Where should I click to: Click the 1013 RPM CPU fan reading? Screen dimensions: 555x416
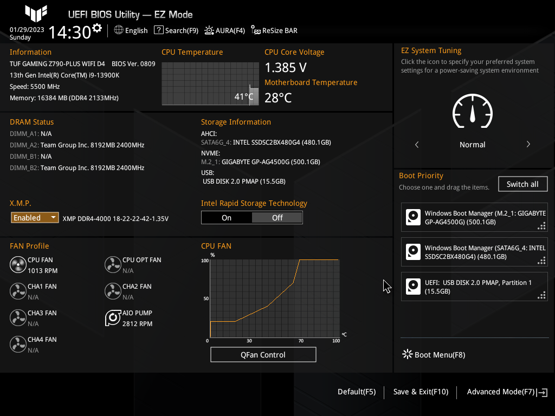coord(42,271)
